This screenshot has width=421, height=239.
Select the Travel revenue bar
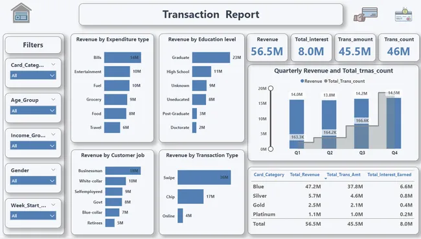coord(112,128)
